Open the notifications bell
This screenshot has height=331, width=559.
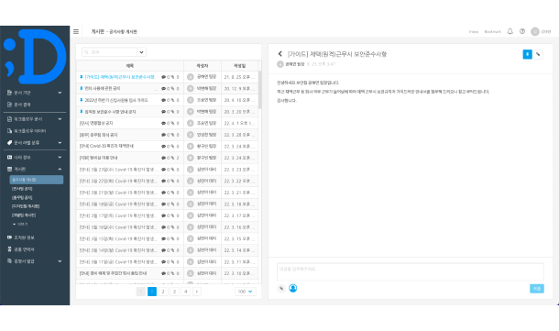(510, 31)
